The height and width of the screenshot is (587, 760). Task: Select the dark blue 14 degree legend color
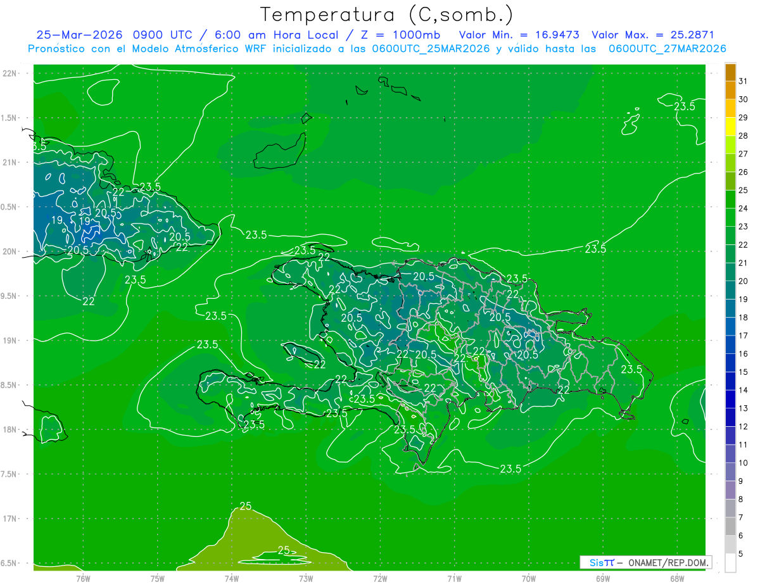pyautogui.click(x=730, y=381)
